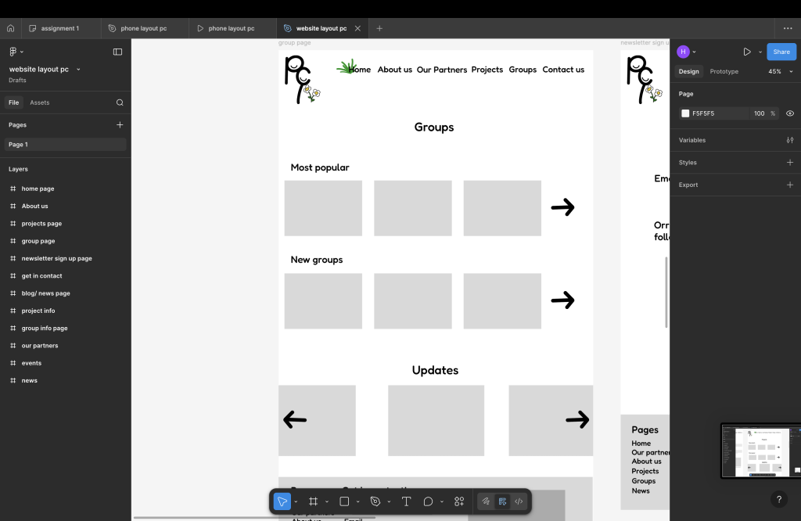Toggle the left sidebar panel

(x=117, y=52)
